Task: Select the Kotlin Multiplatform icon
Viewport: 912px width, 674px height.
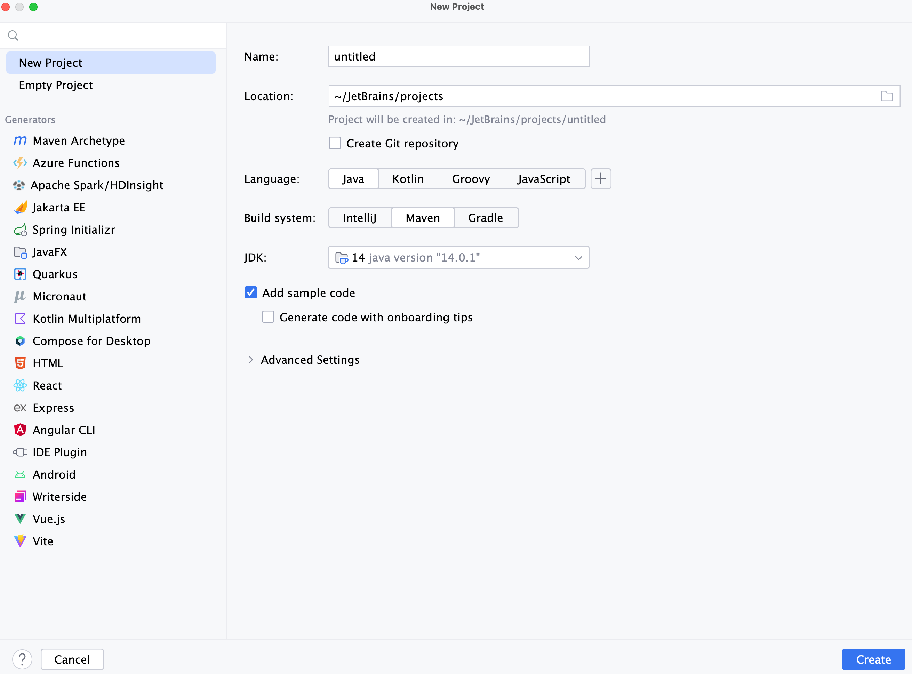Action: [x=20, y=319]
